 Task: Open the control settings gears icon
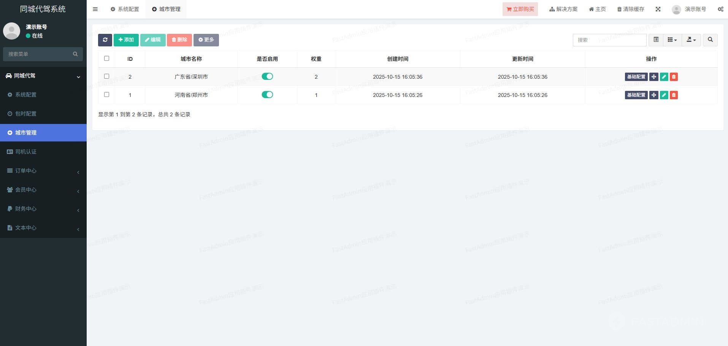click(x=720, y=9)
